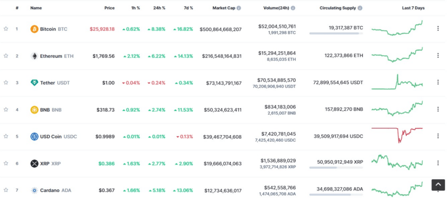
Task: Open BNB's last 7 days sparkline chart
Action: (x=397, y=108)
